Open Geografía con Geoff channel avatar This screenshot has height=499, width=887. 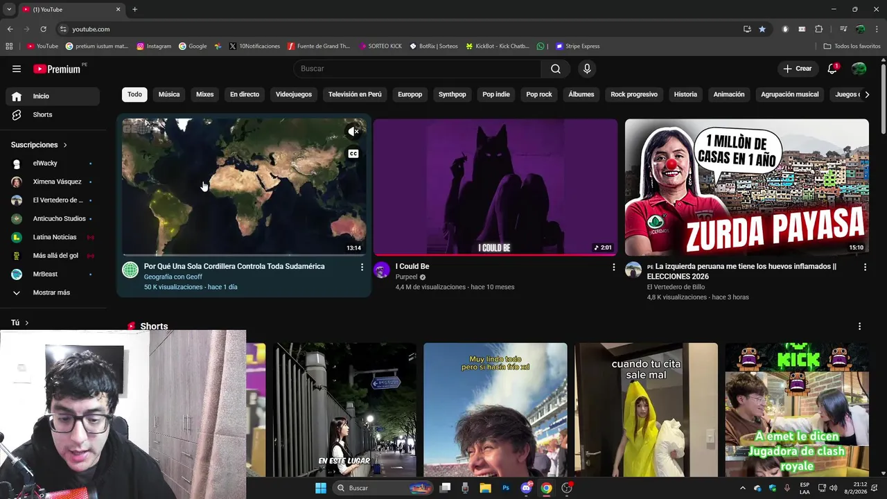tap(130, 270)
